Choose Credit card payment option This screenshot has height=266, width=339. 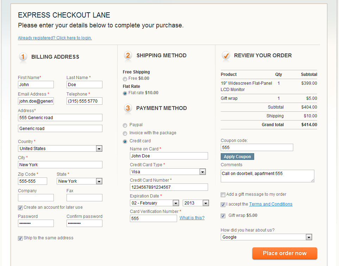125,142
